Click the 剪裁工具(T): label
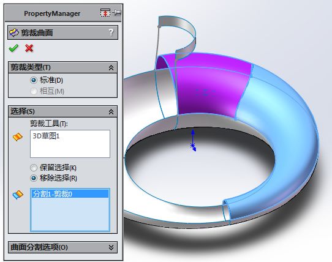 point(49,124)
